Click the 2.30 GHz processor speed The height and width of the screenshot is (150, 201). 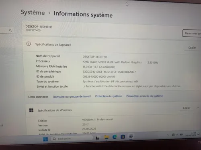153,62
